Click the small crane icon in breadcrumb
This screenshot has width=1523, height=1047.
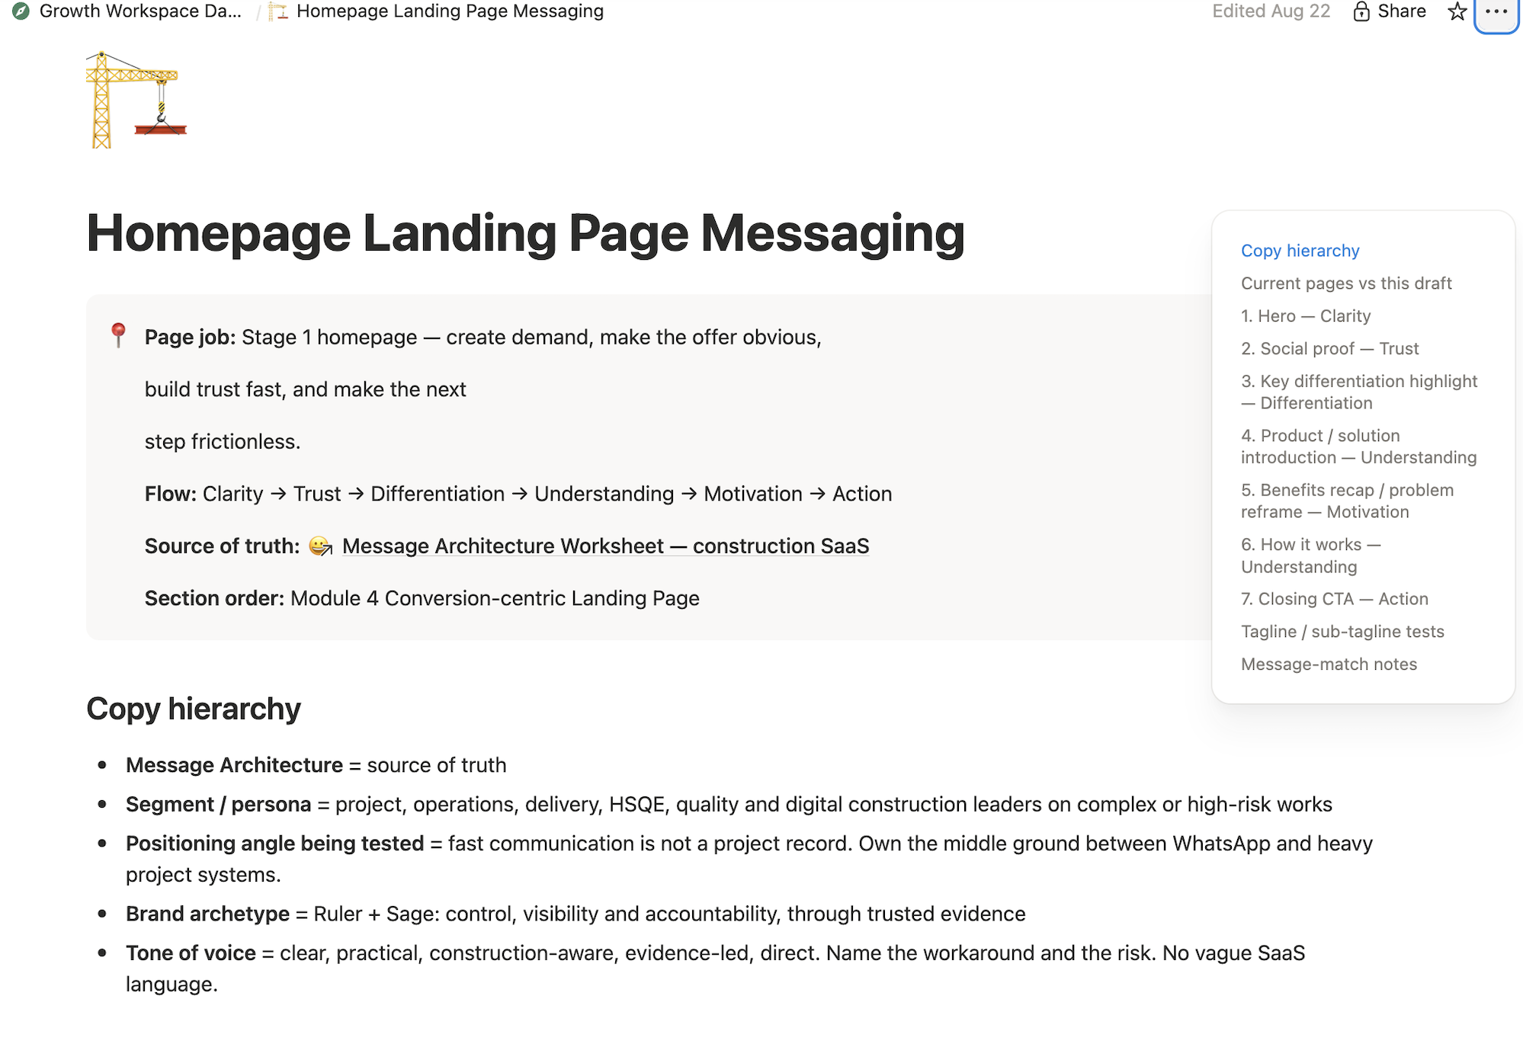pyautogui.click(x=278, y=11)
